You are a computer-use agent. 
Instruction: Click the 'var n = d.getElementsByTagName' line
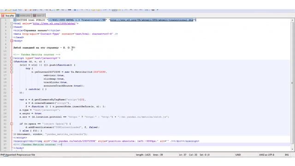click(53, 100)
